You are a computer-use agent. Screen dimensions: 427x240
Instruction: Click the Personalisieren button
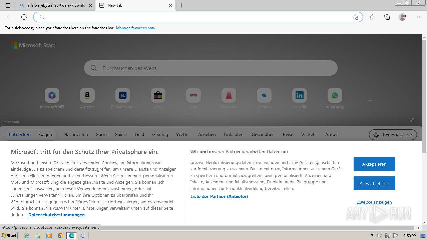[x=393, y=135]
